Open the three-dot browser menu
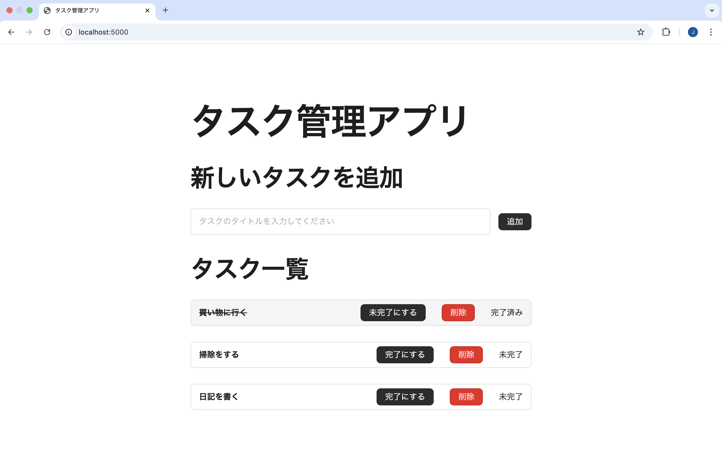 click(x=711, y=32)
